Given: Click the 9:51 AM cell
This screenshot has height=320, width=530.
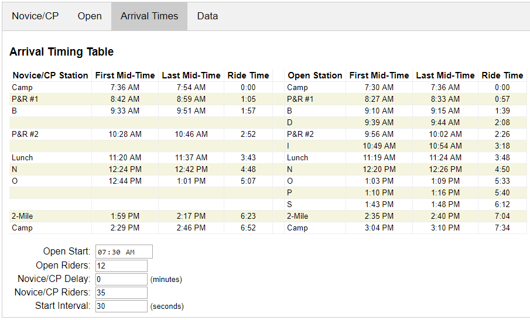Looking at the screenshot, I should 192,111.
